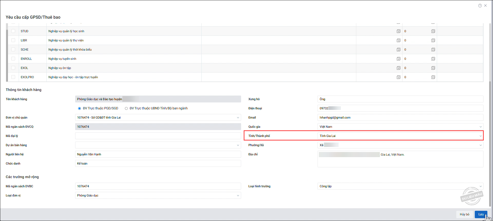Click the copy-down icon right of ENROLL's 0 value
Viewport: 493px width, 221px height.
[433, 59]
